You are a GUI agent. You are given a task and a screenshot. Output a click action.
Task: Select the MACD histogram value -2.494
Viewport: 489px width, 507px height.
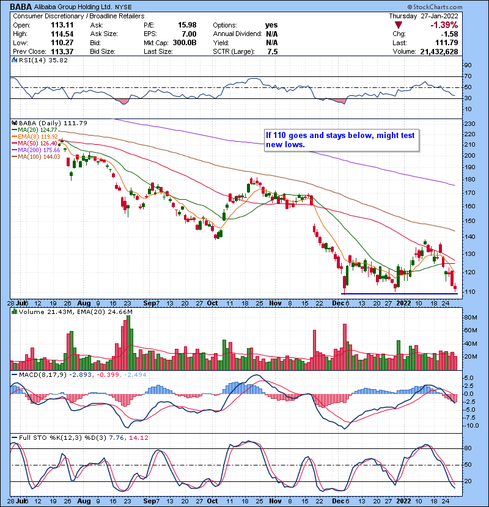tap(134, 375)
